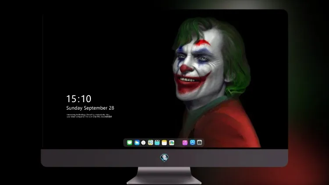Click the 15:10 clock display
Viewport: 329px width, 185px height.
(79, 99)
